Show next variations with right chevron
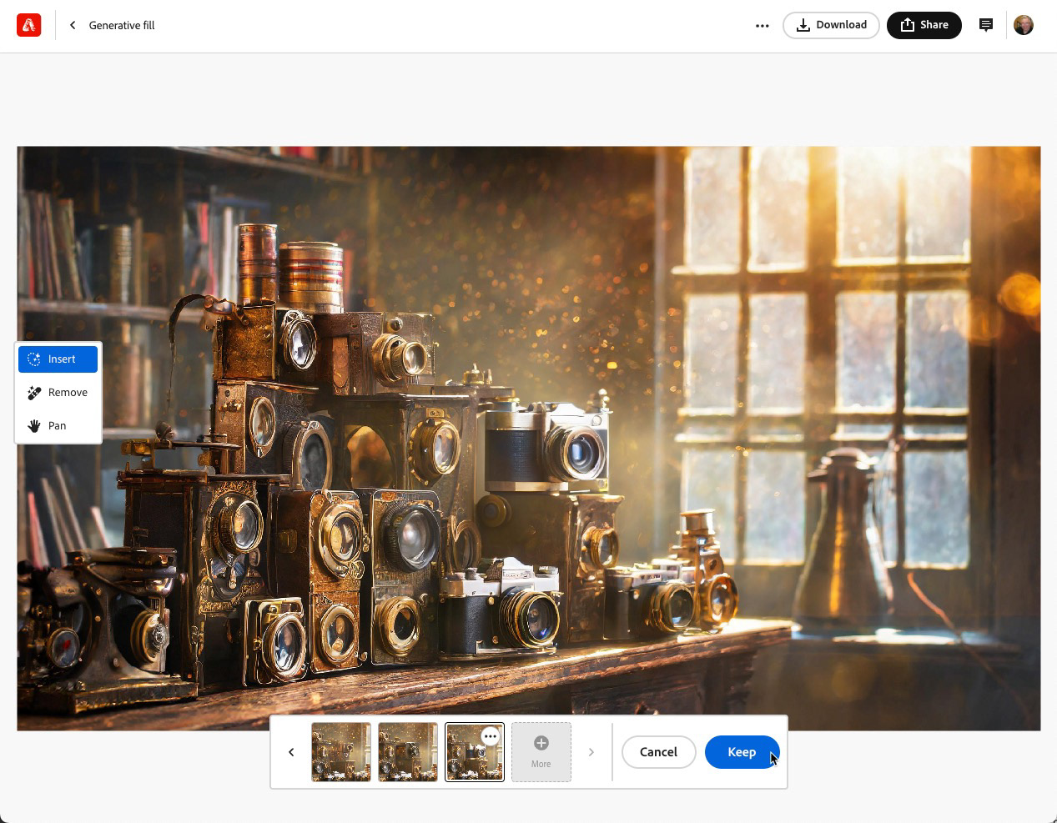The height and width of the screenshot is (823, 1057). (591, 752)
